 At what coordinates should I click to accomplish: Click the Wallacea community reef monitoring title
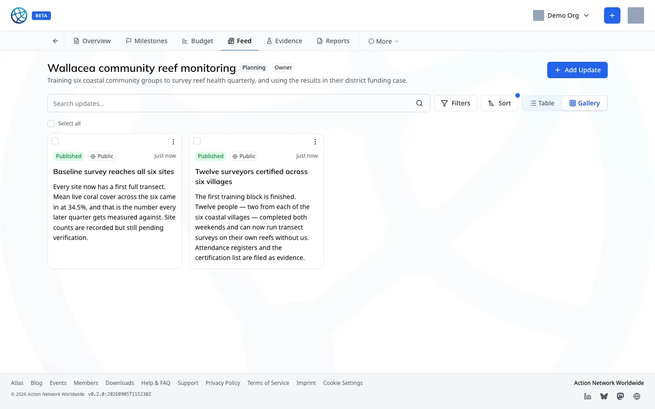(x=141, y=68)
